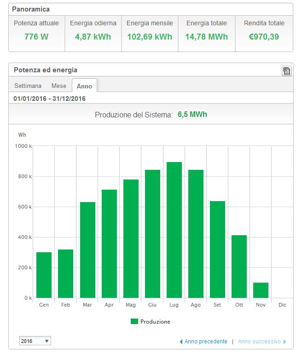Click the 400 k axis label
The image size is (302, 354).
pyautogui.click(x=25, y=237)
